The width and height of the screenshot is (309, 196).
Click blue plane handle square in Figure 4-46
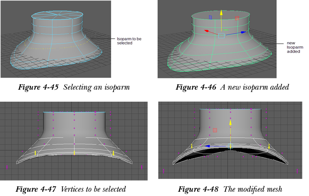210,17
